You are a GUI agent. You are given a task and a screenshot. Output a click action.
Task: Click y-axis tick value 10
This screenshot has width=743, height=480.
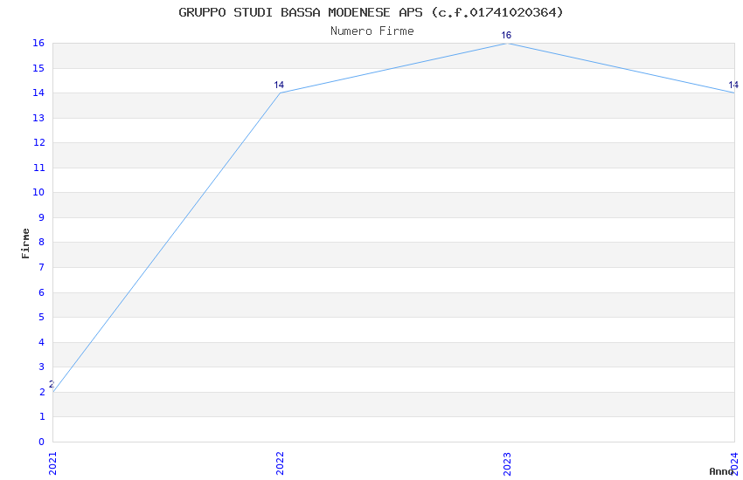pyautogui.click(x=38, y=192)
